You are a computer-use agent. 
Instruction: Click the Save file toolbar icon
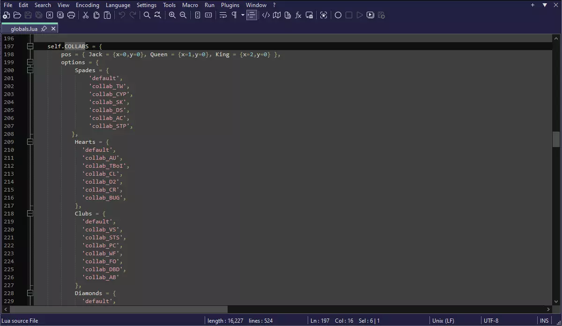coord(28,15)
